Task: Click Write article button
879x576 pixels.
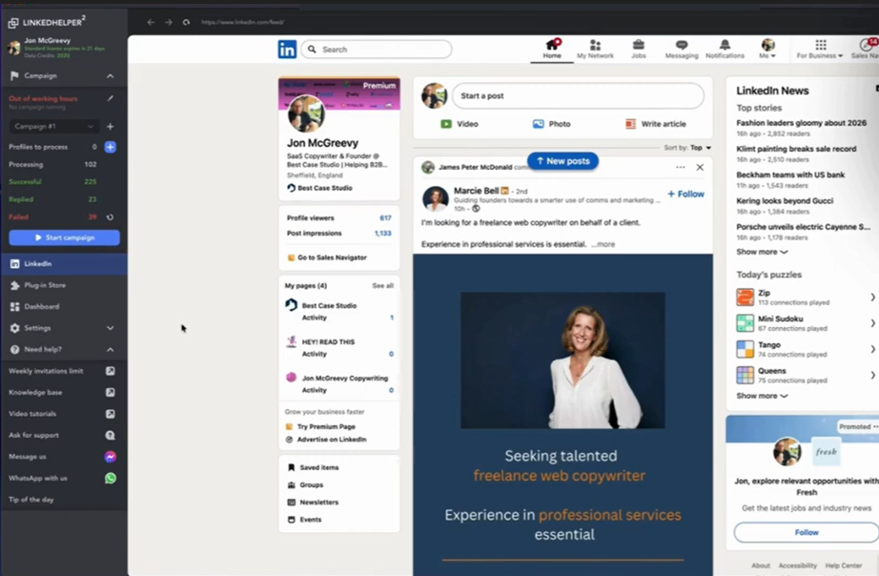Action: (x=656, y=124)
